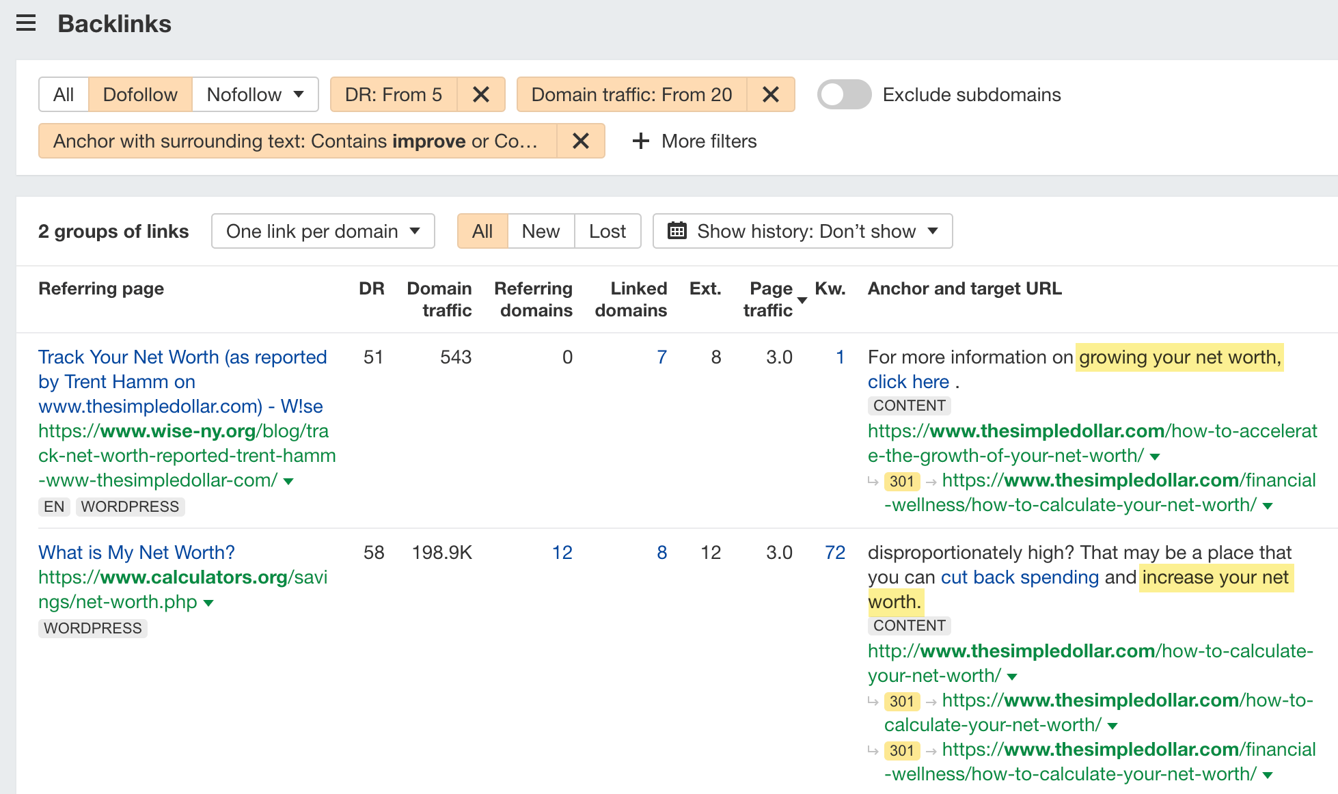Click the WORDPRESS tag under calculators.org

point(92,628)
